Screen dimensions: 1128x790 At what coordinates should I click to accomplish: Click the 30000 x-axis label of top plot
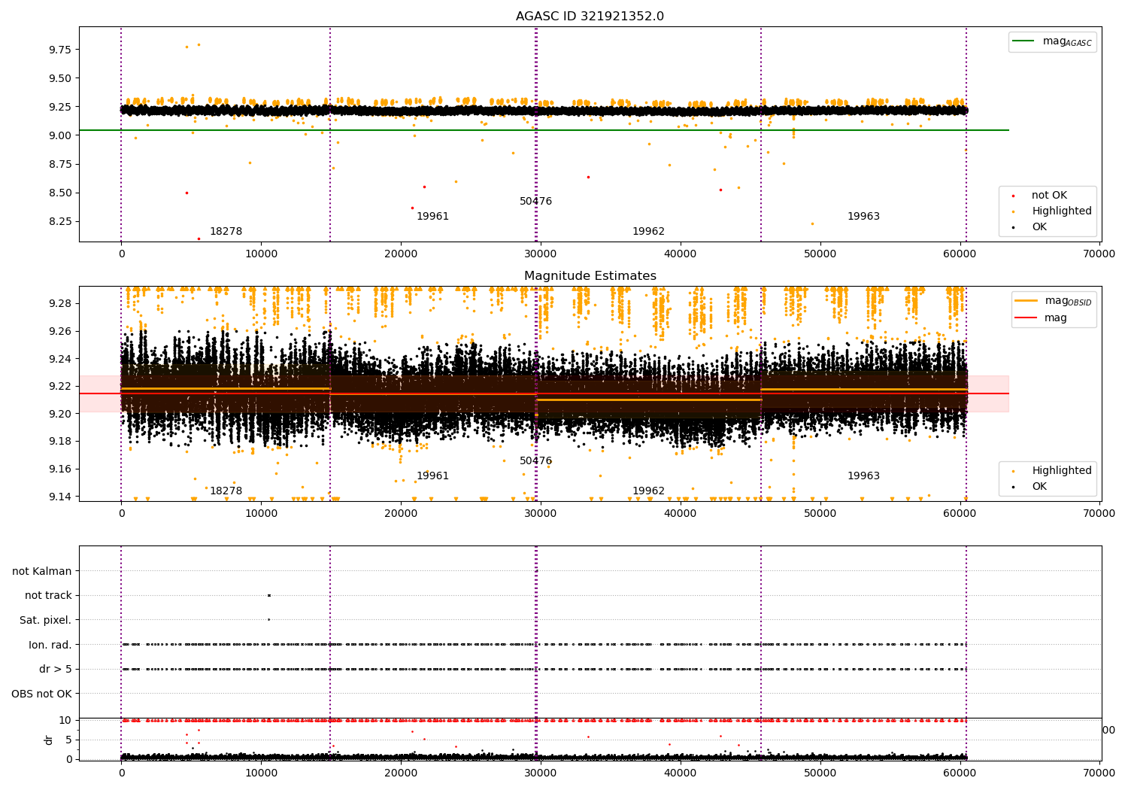click(x=541, y=254)
